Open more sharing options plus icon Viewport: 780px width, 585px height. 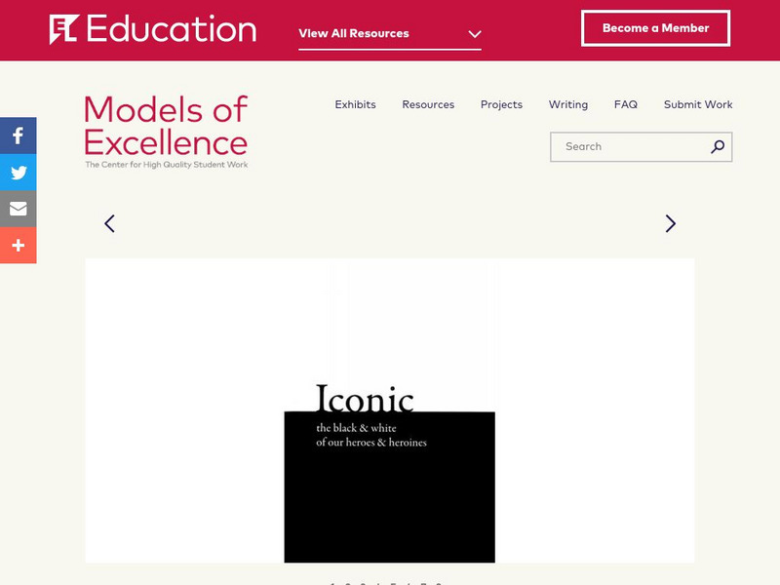[x=18, y=246]
